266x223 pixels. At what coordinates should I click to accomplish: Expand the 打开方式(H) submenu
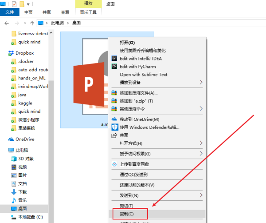(x=201, y=143)
